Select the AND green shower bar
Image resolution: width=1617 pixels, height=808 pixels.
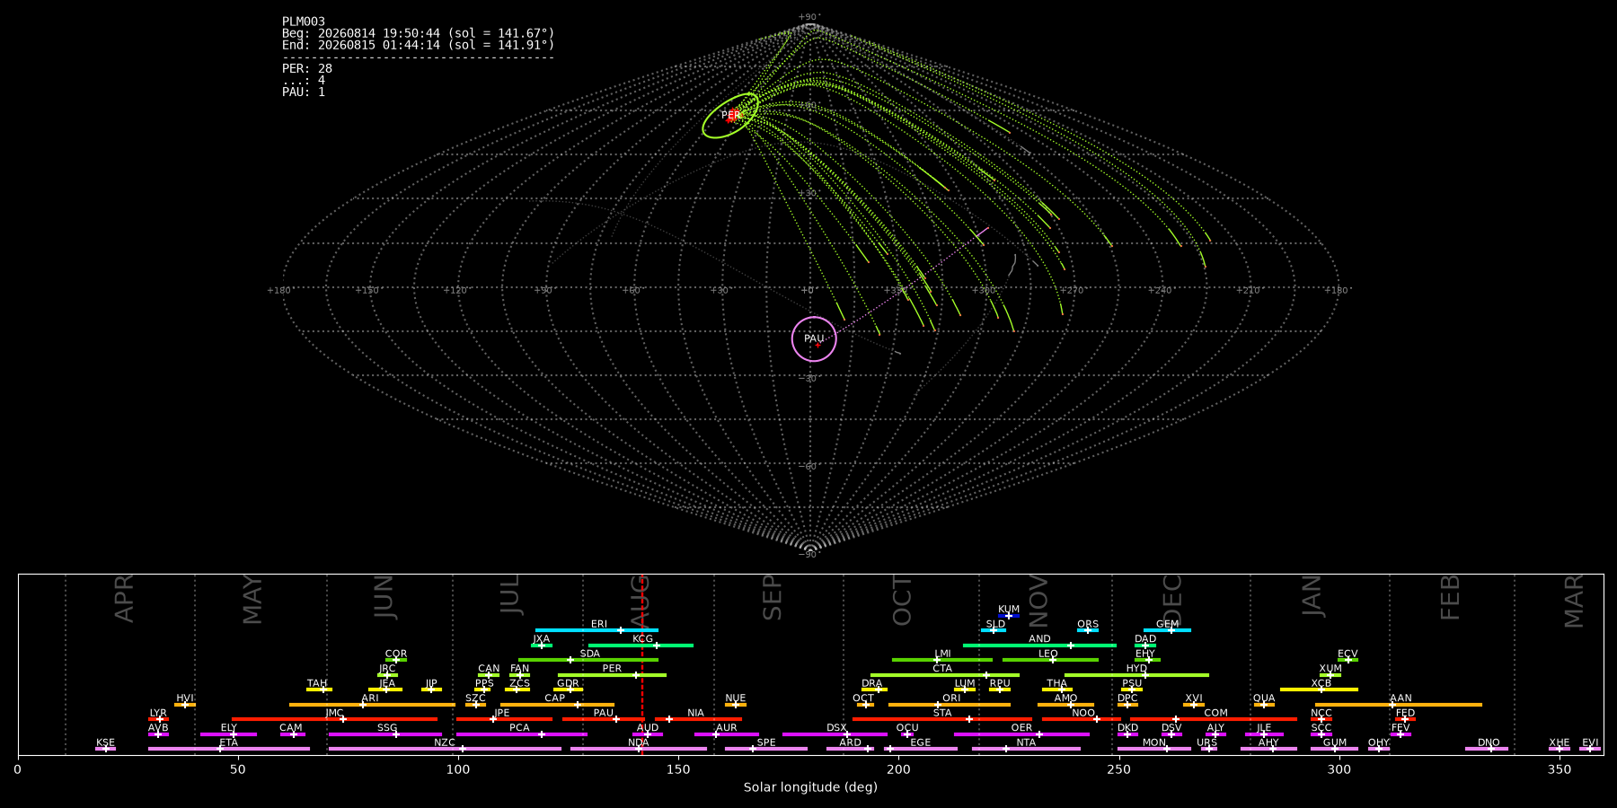point(1039,646)
